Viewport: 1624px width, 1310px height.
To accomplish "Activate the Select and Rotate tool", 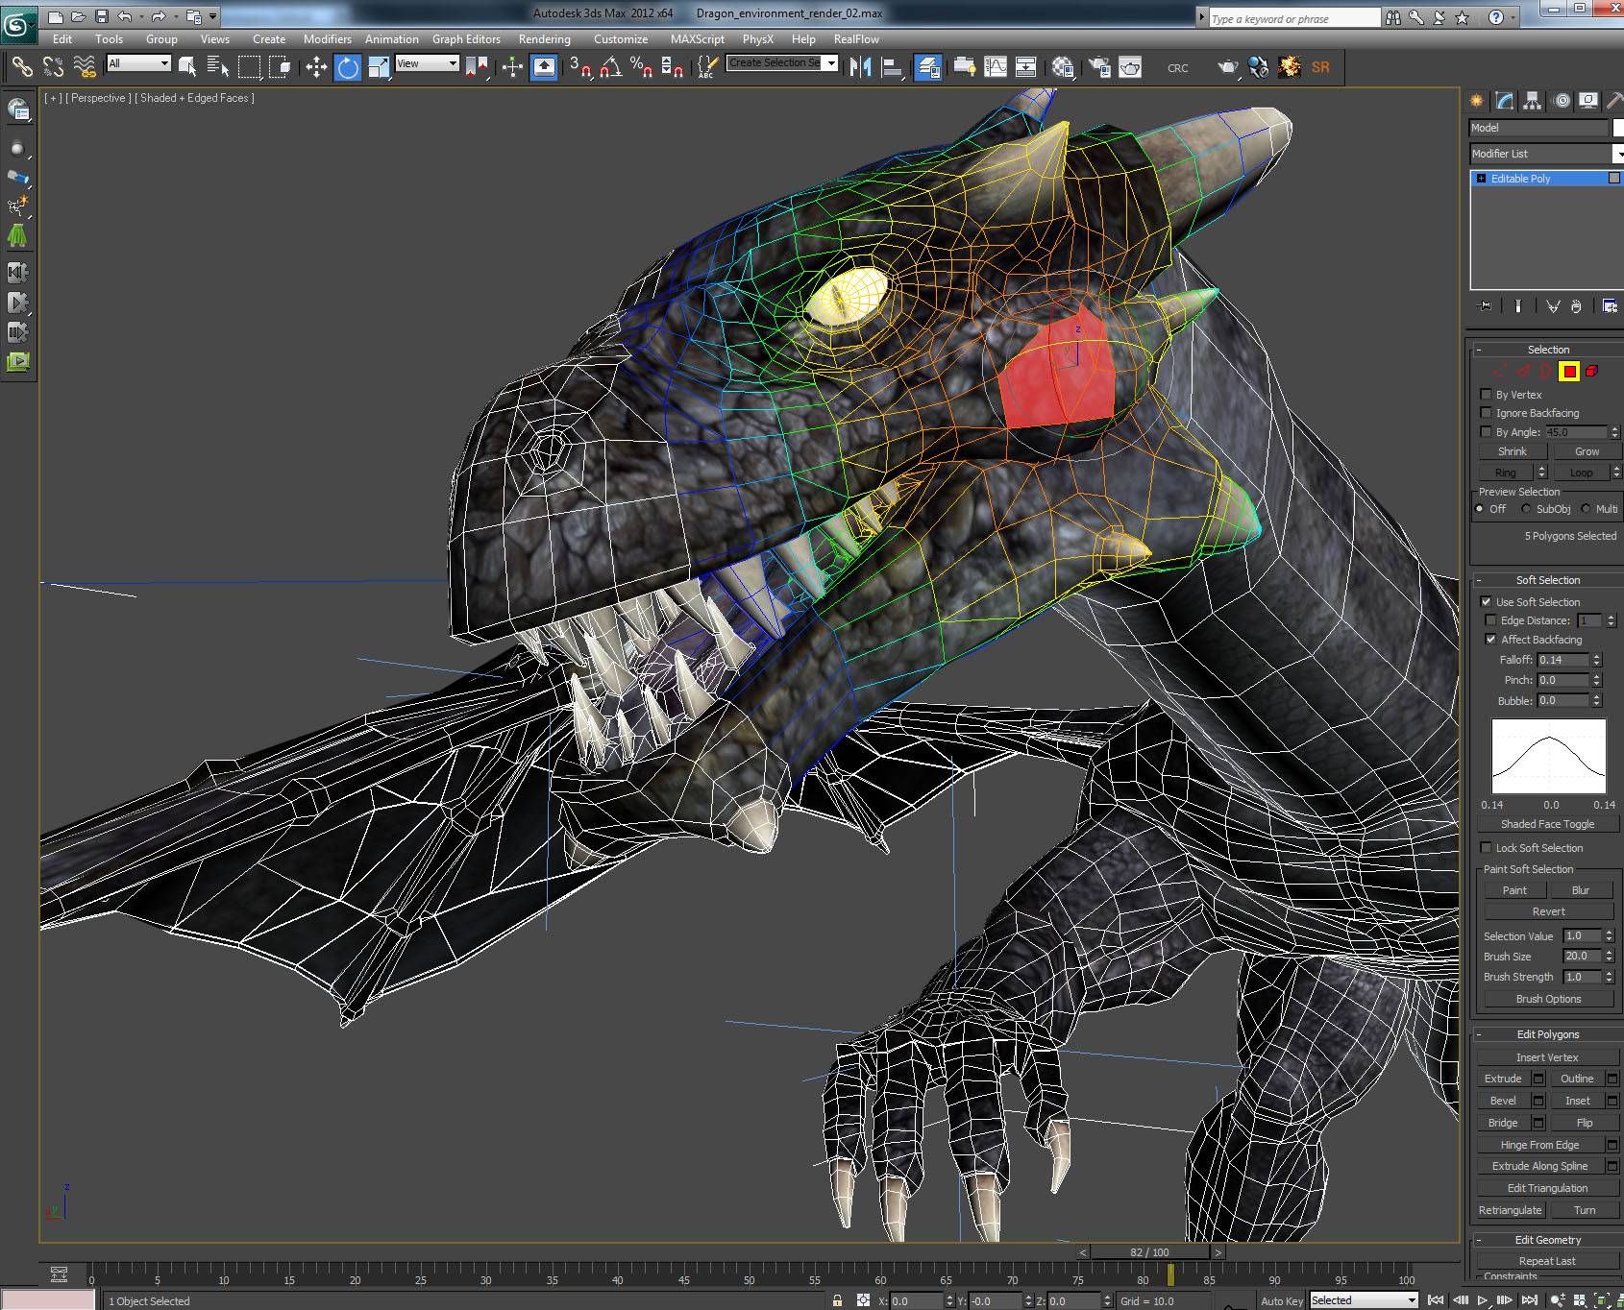I will coord(348,66).
